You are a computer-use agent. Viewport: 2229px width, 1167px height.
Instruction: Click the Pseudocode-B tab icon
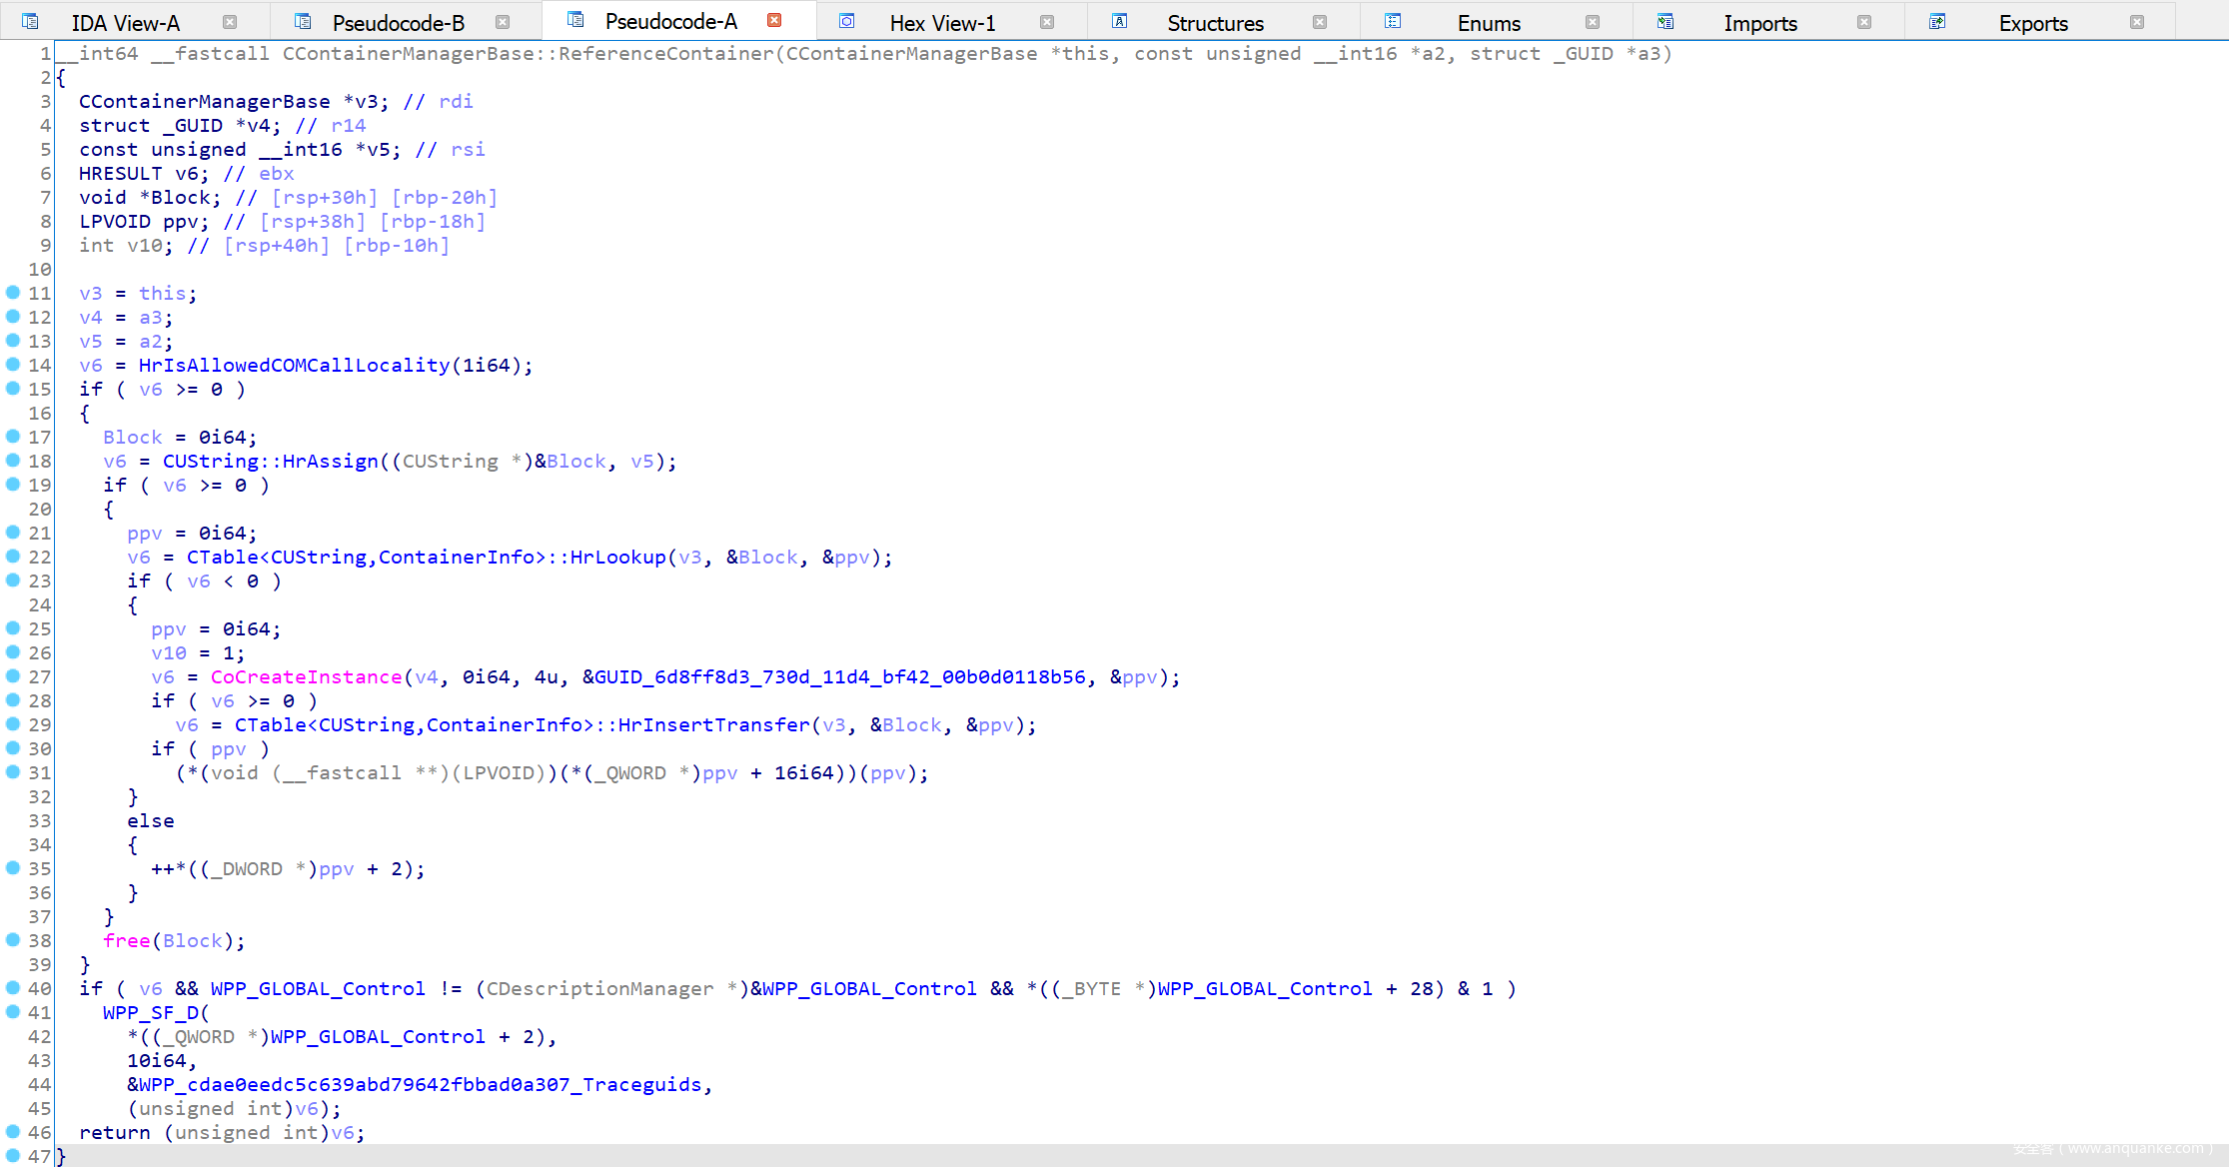[303, 21]
